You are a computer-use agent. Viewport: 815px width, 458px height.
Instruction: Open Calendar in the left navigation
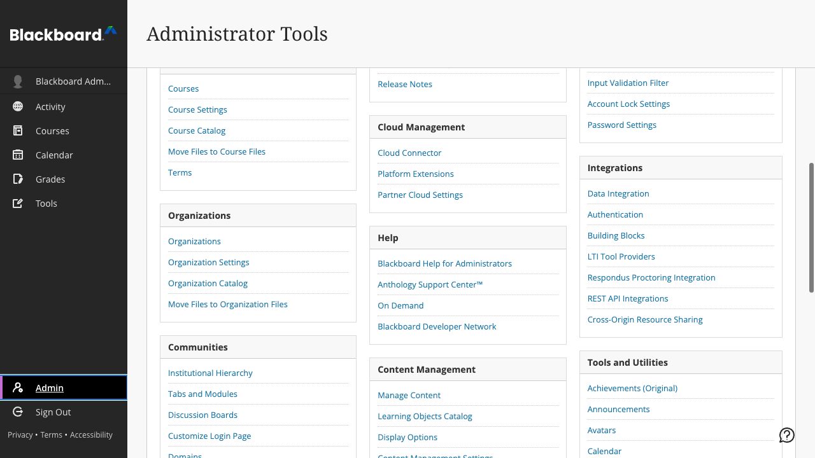coord(64,155)
